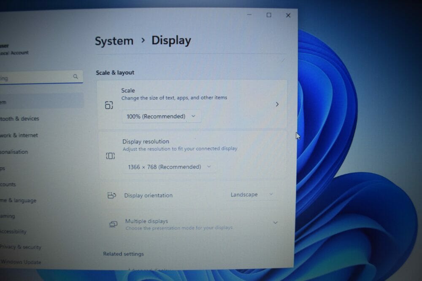
Task: Open Personalisation in the sidebar
Action: [14, 152]
